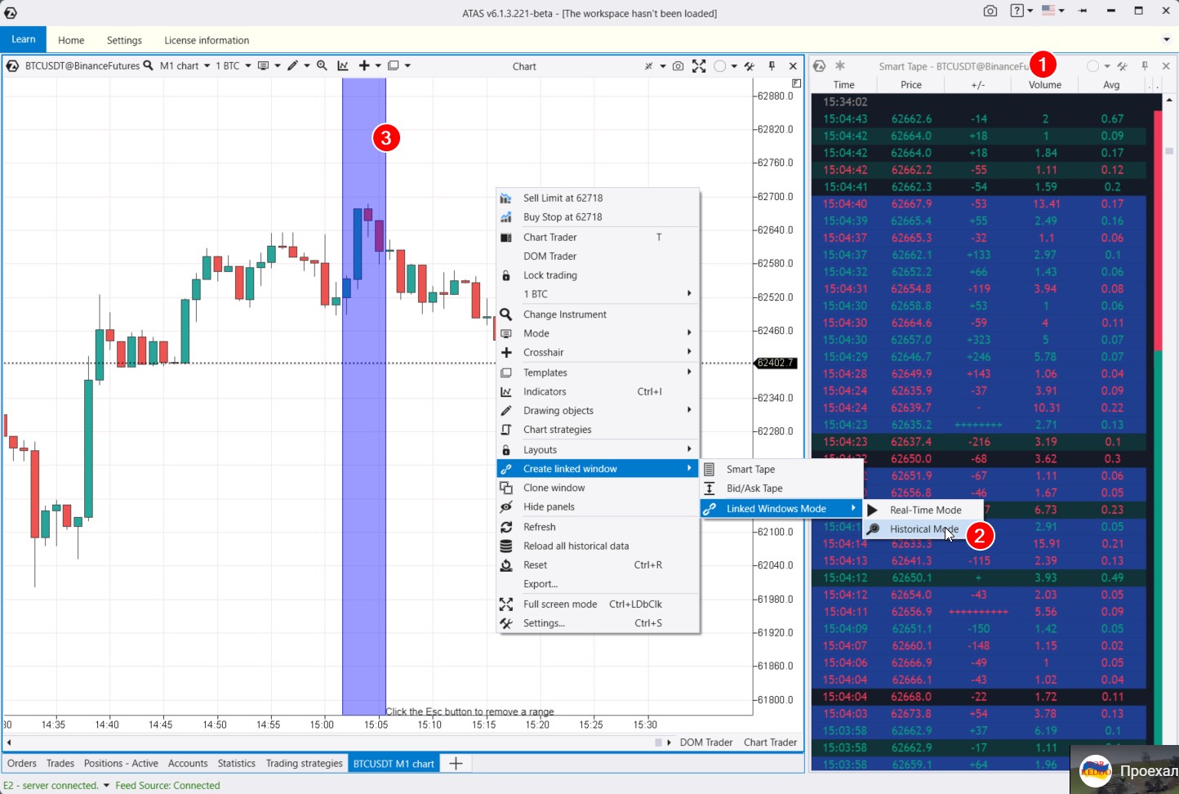Add a new tab with plus button
Viewport: 1179px width, 794px height.
click(x=456, y=764)
